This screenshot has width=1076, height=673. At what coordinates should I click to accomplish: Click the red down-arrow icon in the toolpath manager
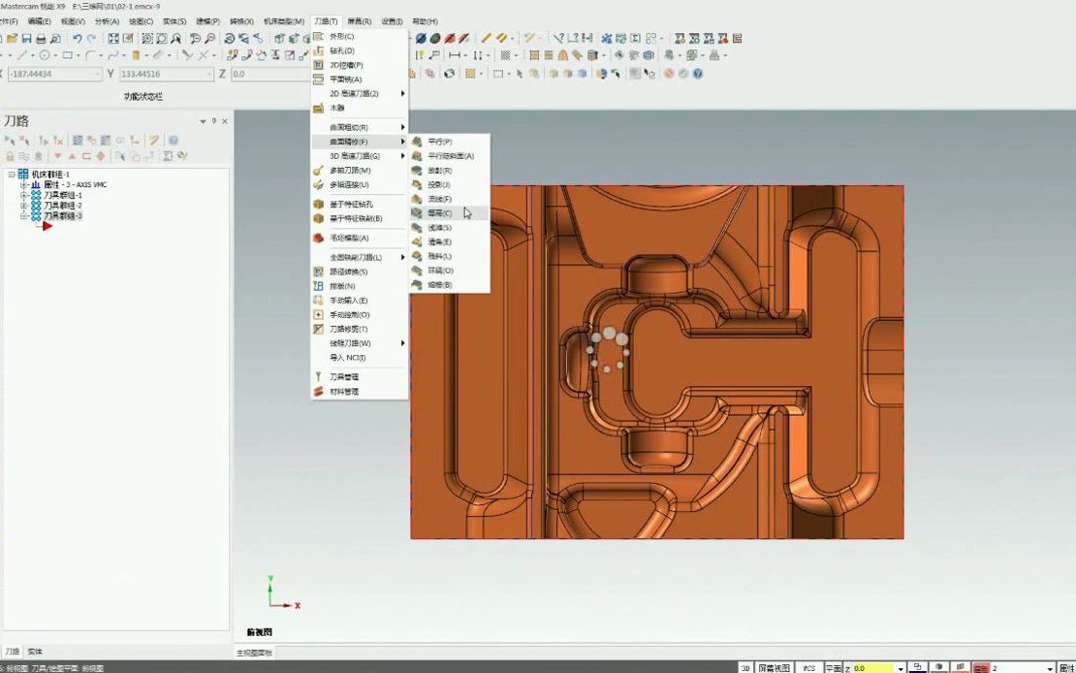57,156
